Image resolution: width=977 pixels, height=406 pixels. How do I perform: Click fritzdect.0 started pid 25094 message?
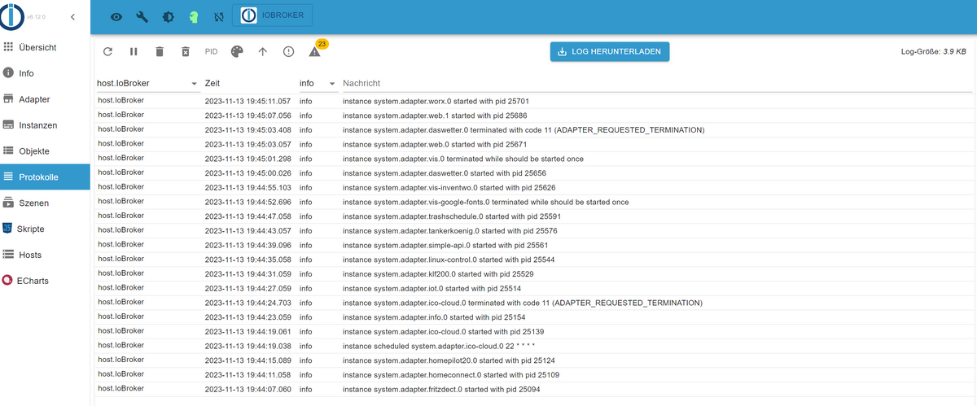pyautogui.click(x=441, y=390)
